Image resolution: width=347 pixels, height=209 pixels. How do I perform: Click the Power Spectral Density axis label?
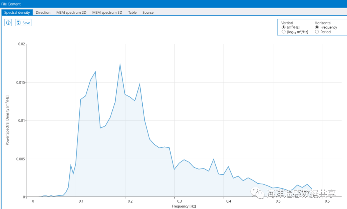[x=7, y=120]
